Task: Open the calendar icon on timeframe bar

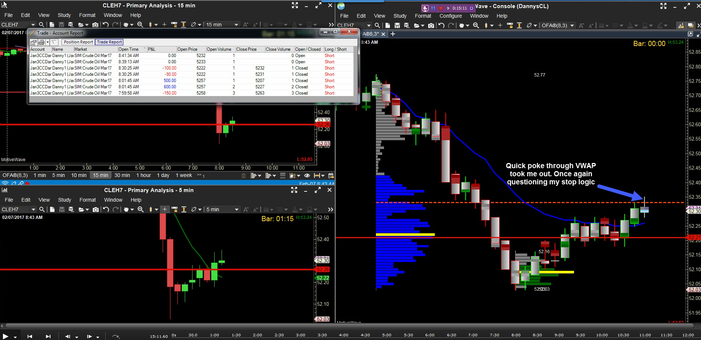Action: coord(331,176)
